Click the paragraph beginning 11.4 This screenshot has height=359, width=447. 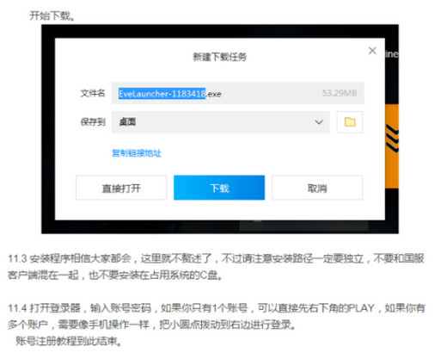(x=216, y=316)
